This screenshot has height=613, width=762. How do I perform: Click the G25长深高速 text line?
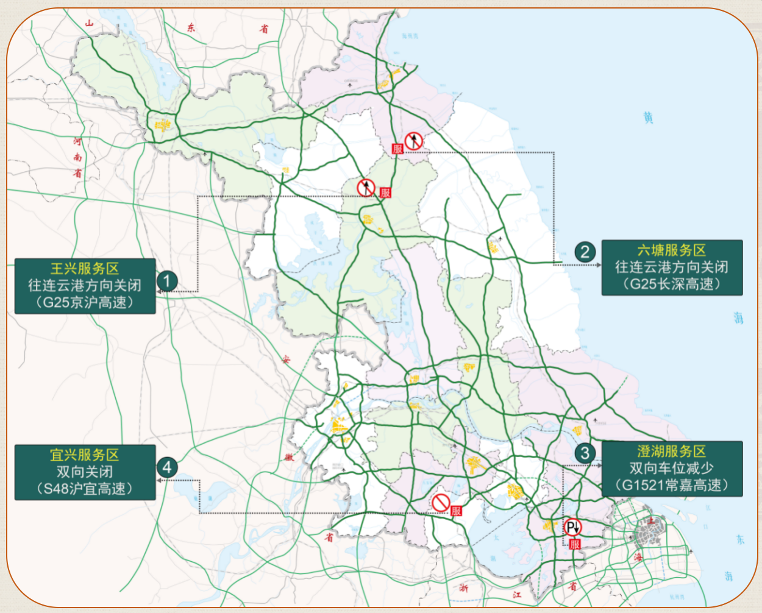coord(672,284)
